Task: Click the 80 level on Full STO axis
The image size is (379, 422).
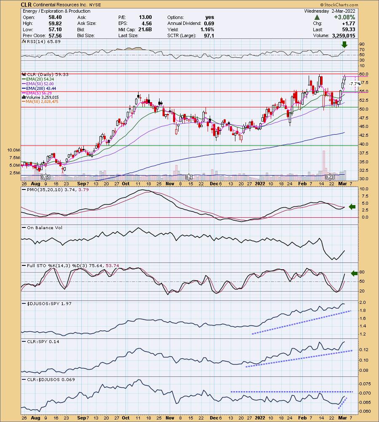Action: pos(362,272)
